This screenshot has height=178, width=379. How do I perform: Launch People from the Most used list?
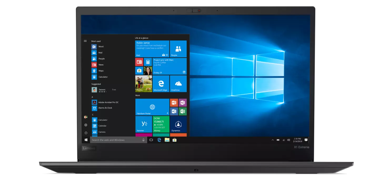tap(98, 59)
